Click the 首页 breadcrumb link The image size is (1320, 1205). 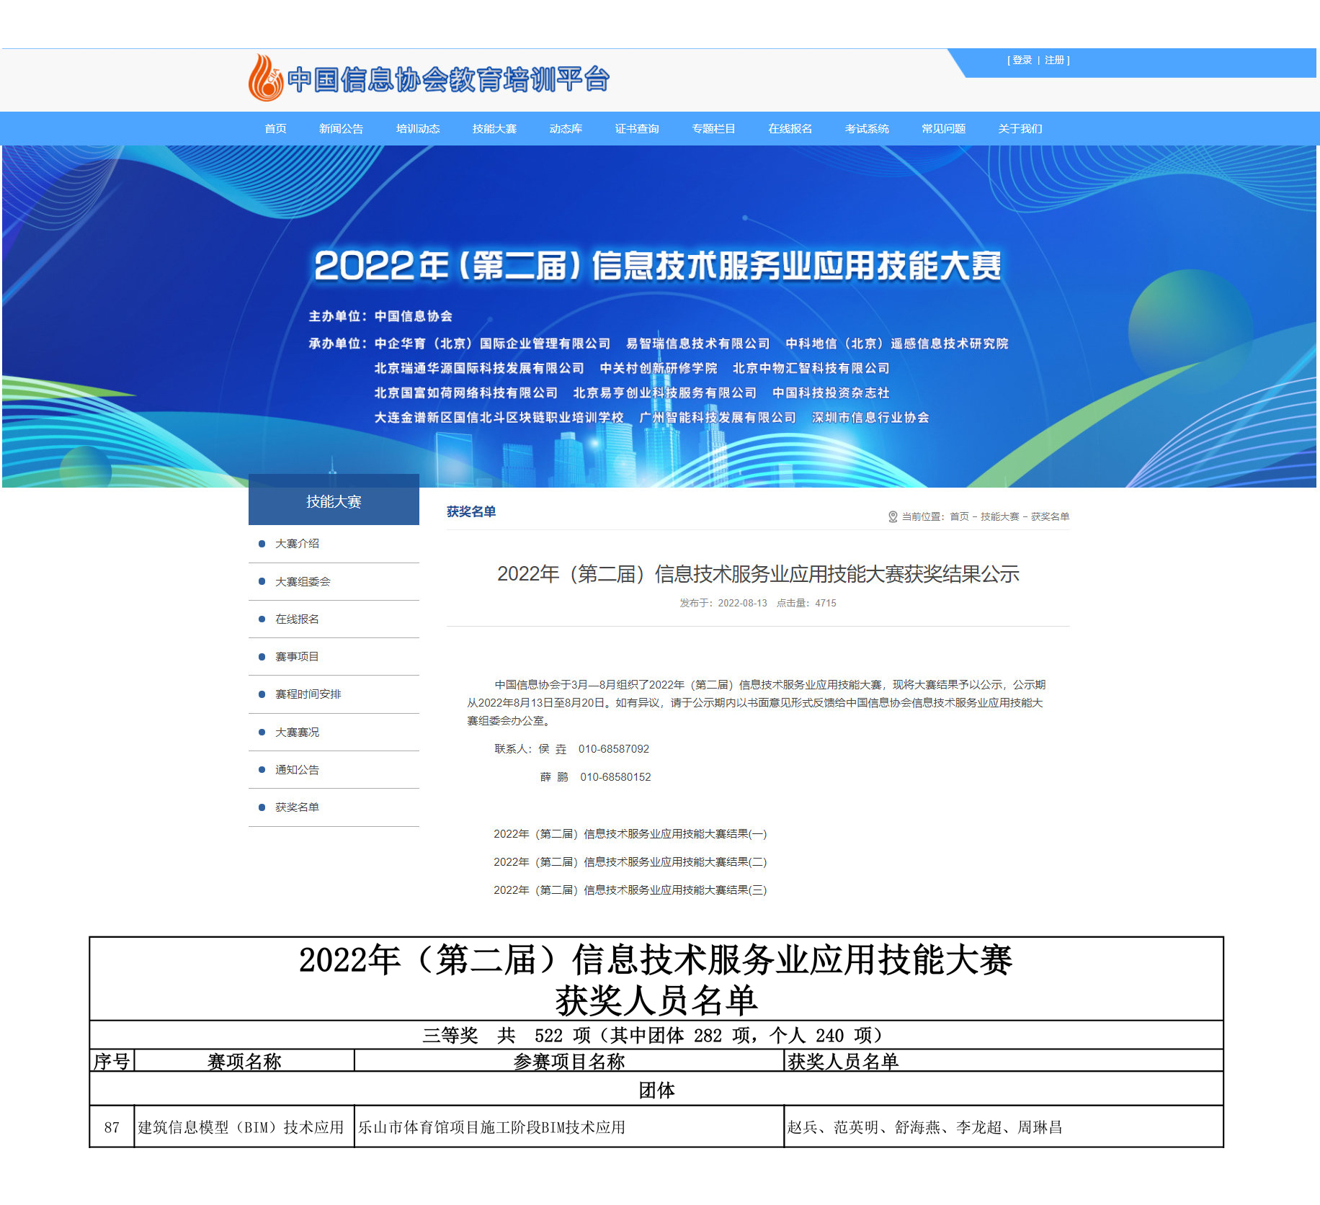tap(959, 516)
